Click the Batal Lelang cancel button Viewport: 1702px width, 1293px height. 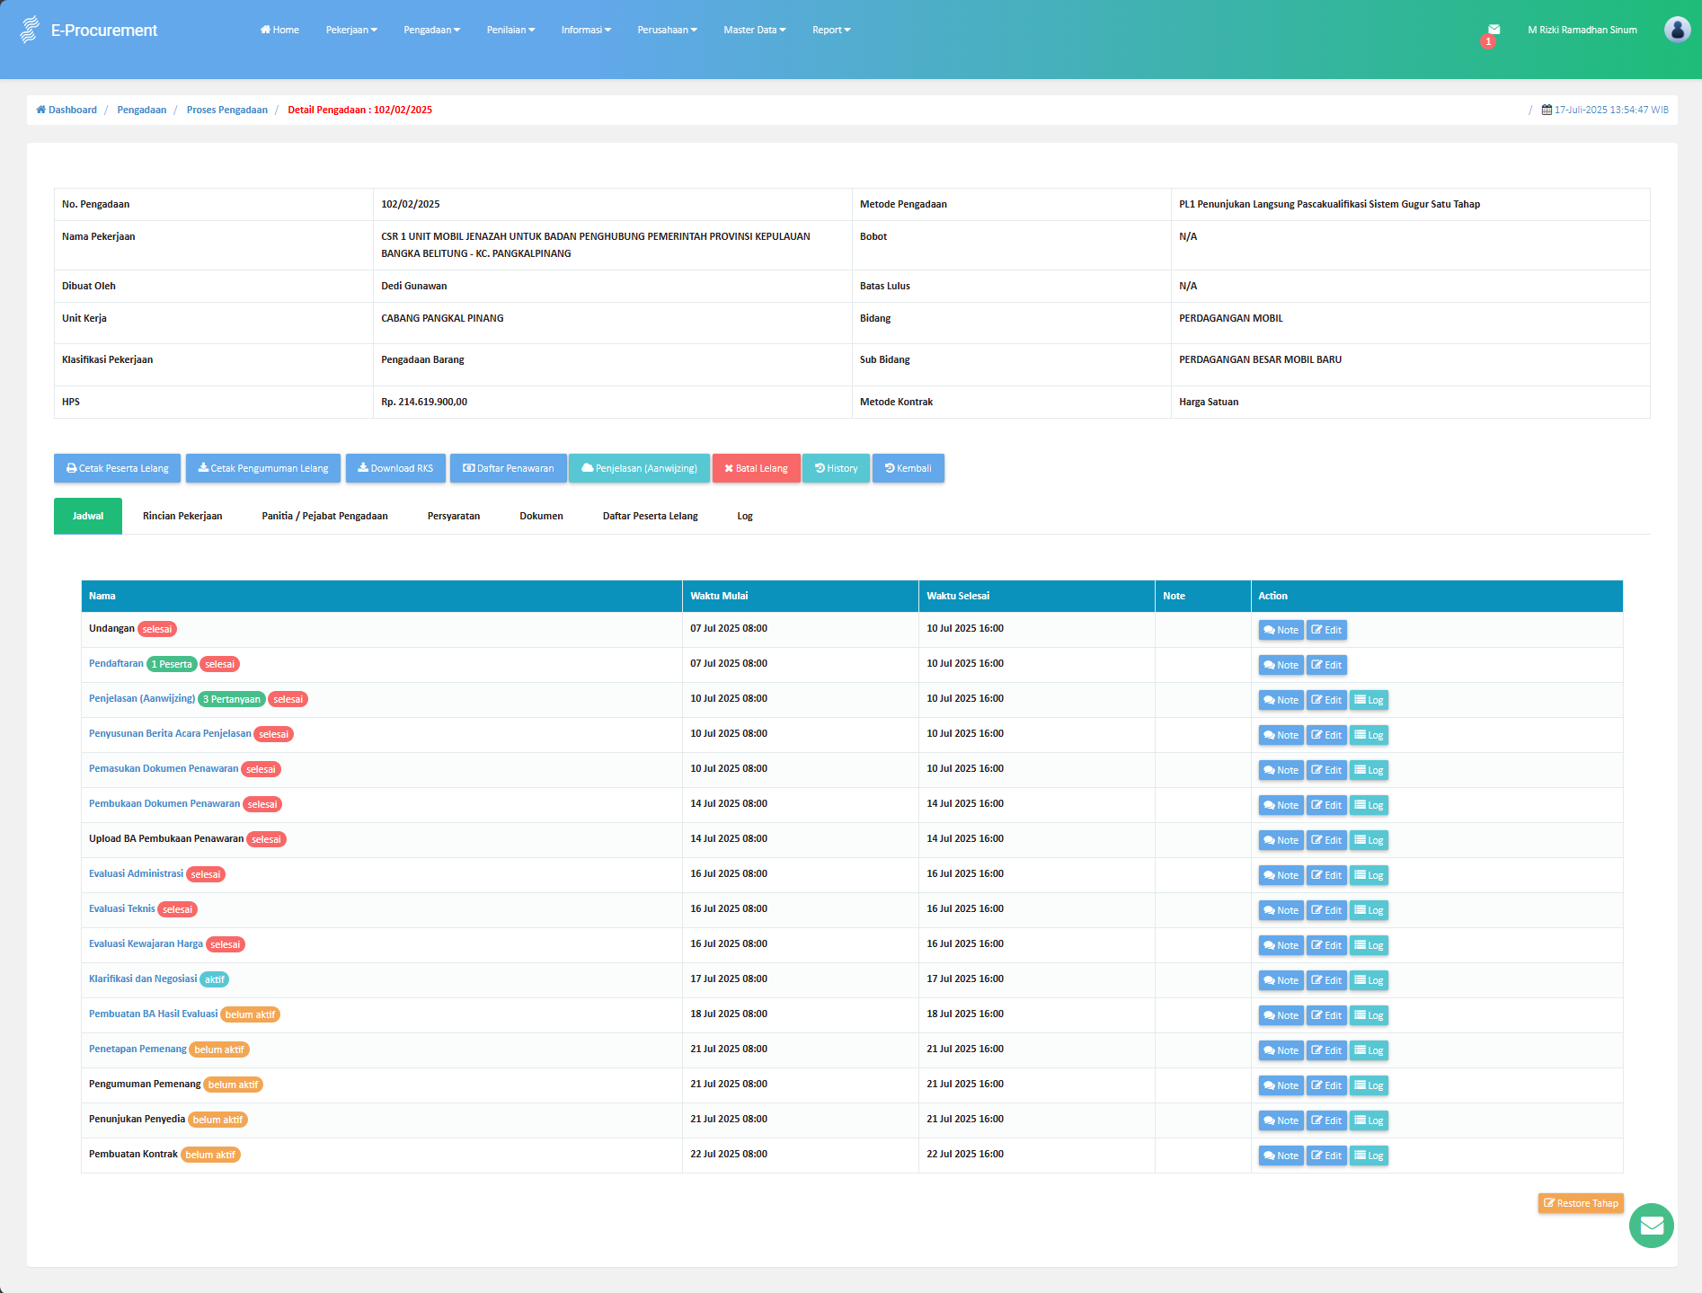point(756,468)
